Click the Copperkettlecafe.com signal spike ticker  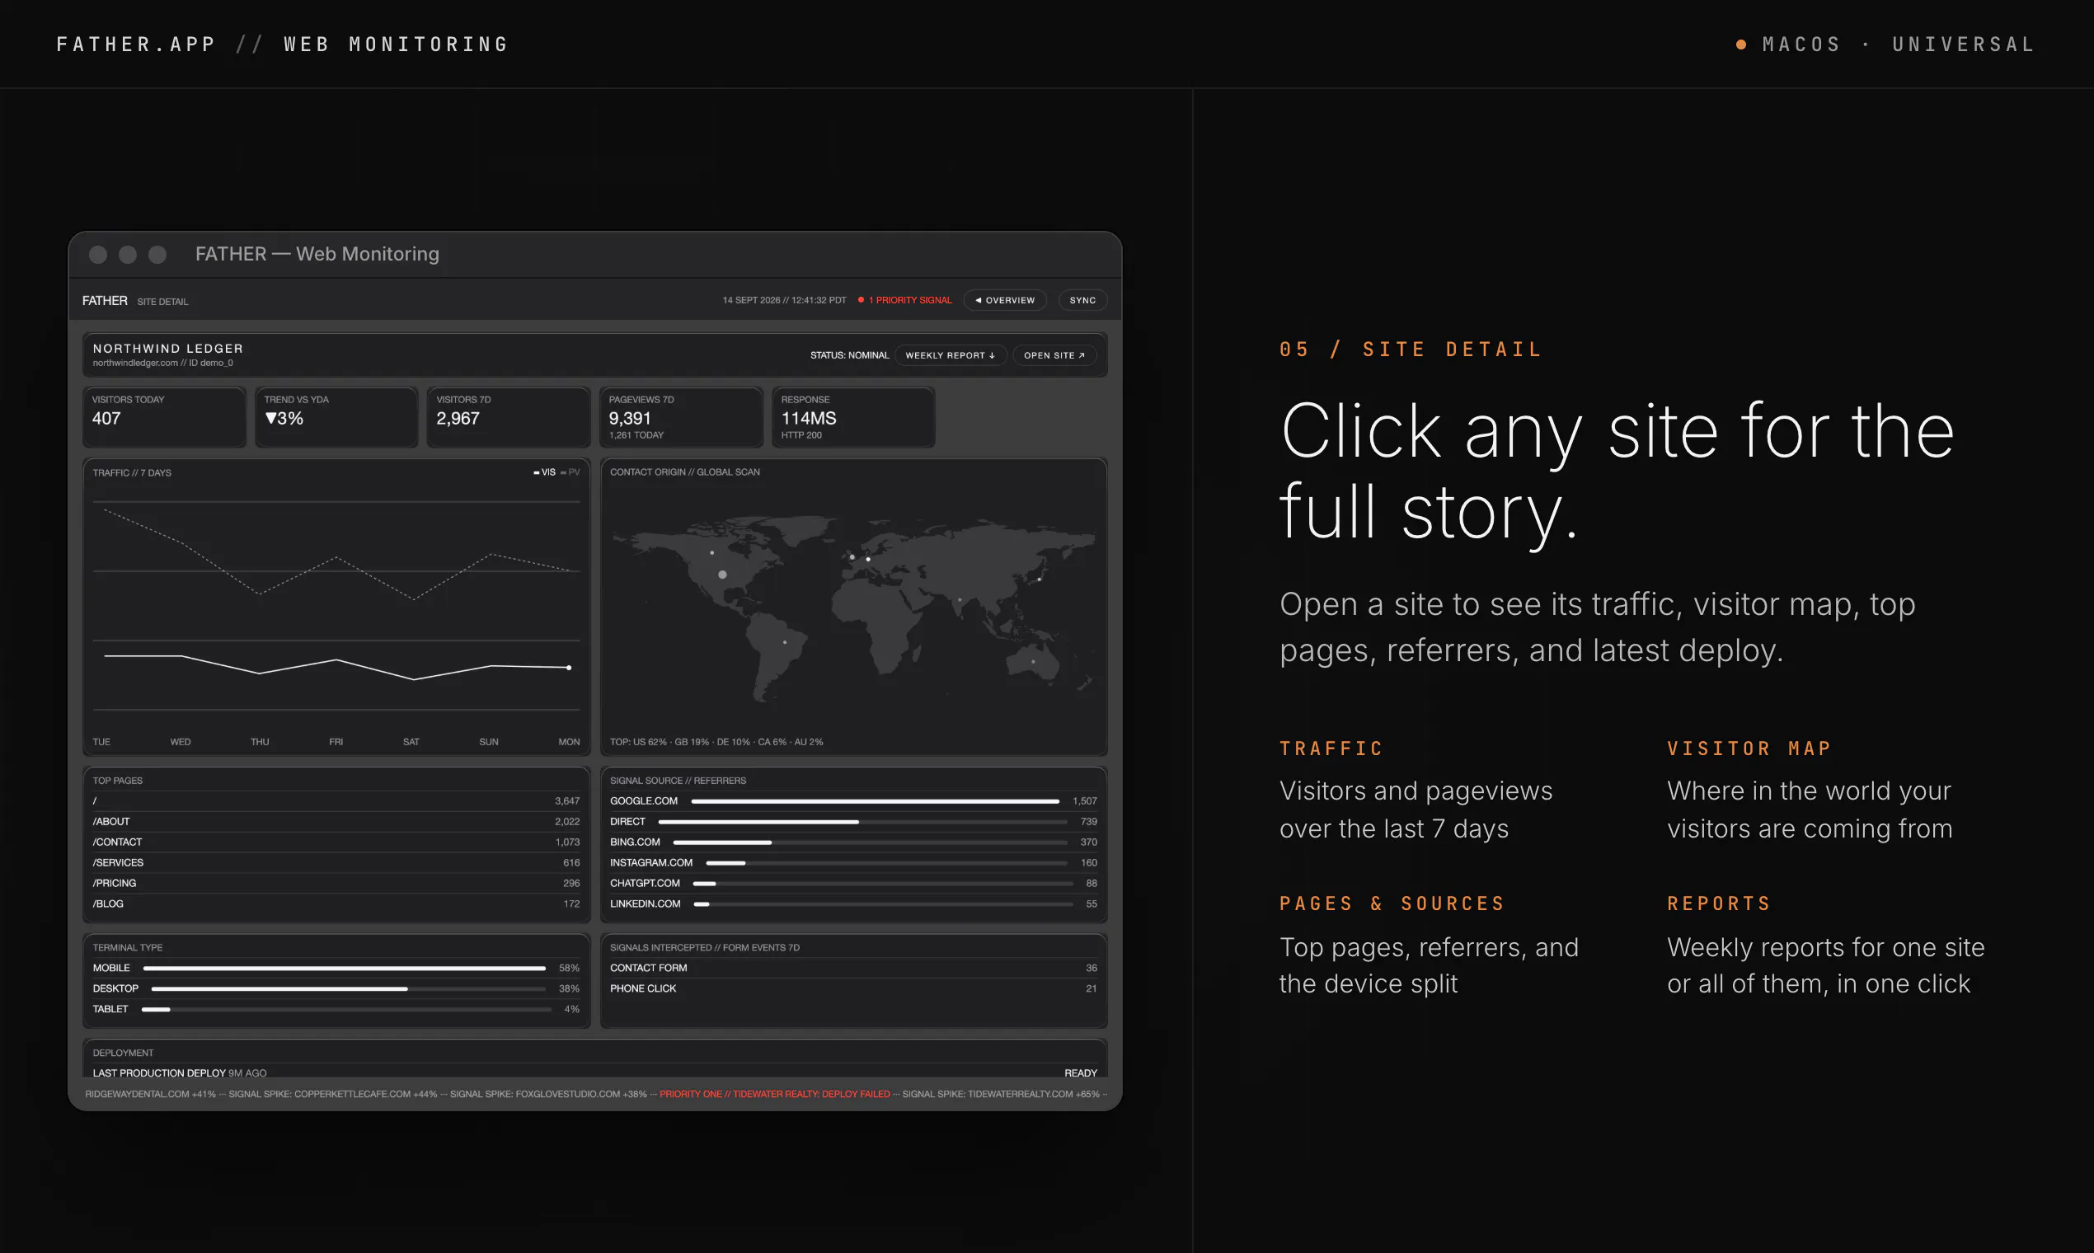click(333, 1094)
